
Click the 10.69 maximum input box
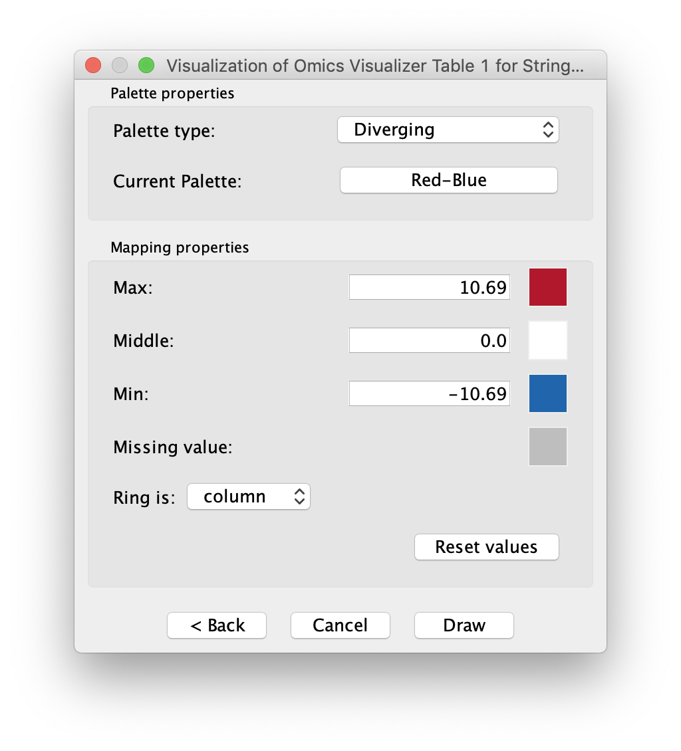pyautogui.click(x=429, y=286)
